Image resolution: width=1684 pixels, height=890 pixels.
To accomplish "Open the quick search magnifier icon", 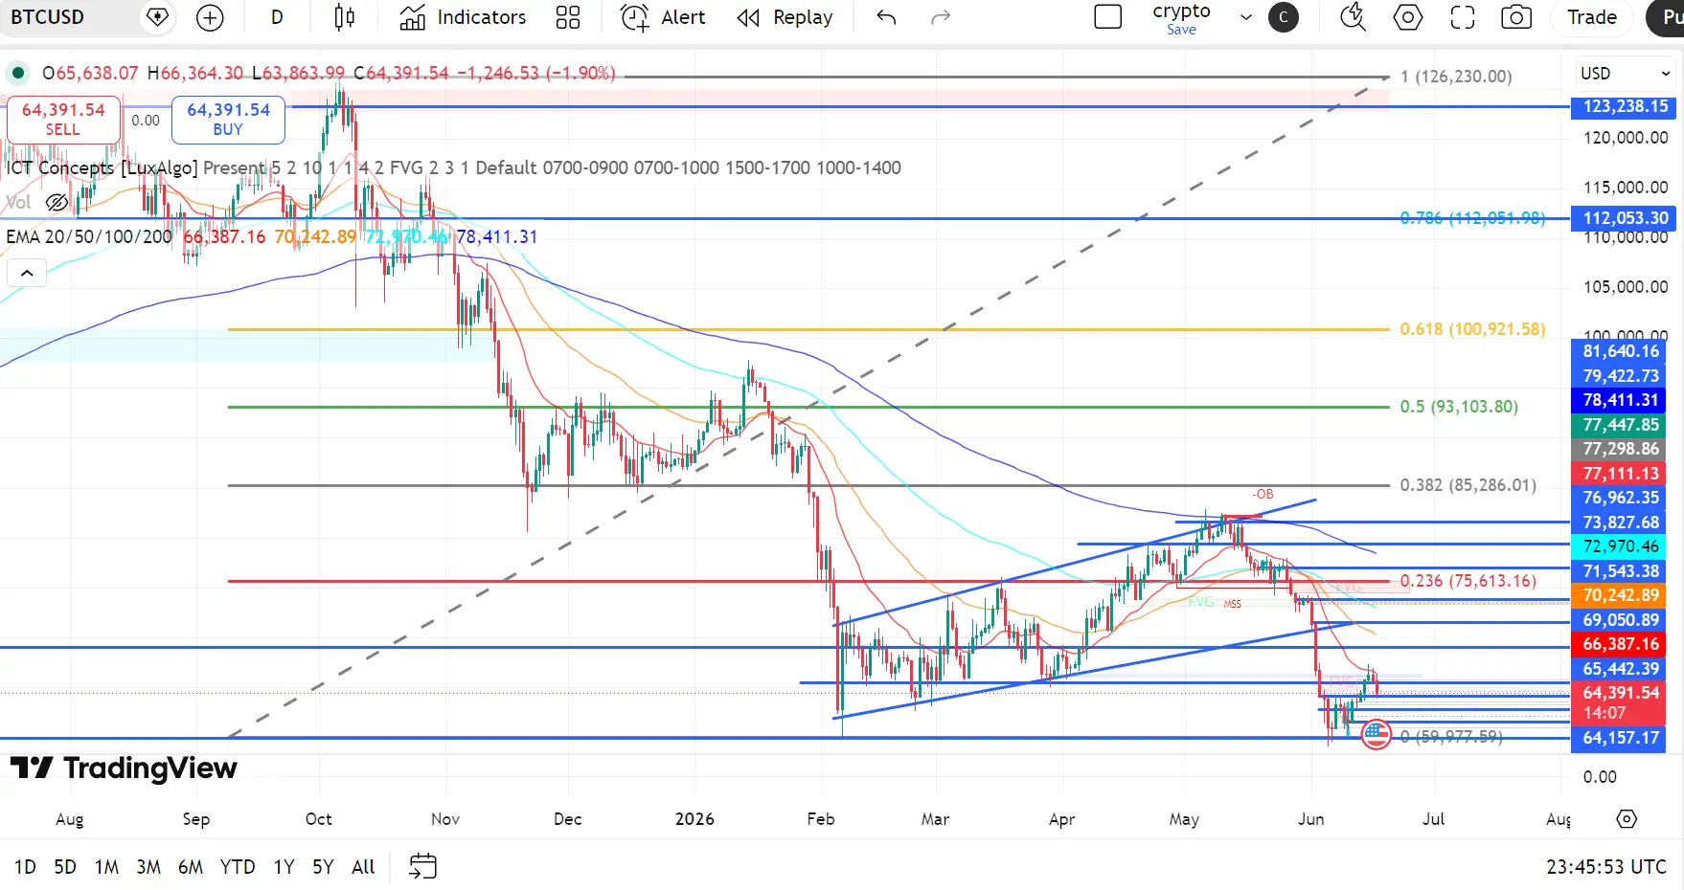I will (1353, 17).
